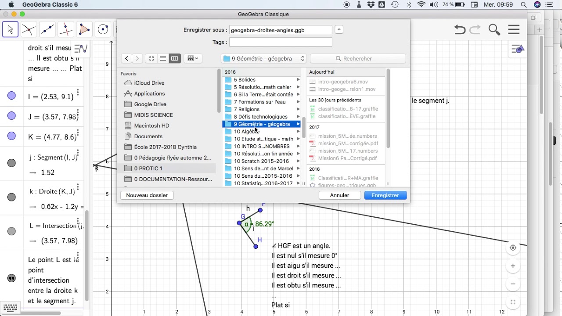Click the Redo arrow icon
Screen dimensions: 562x316
point(475,30)
